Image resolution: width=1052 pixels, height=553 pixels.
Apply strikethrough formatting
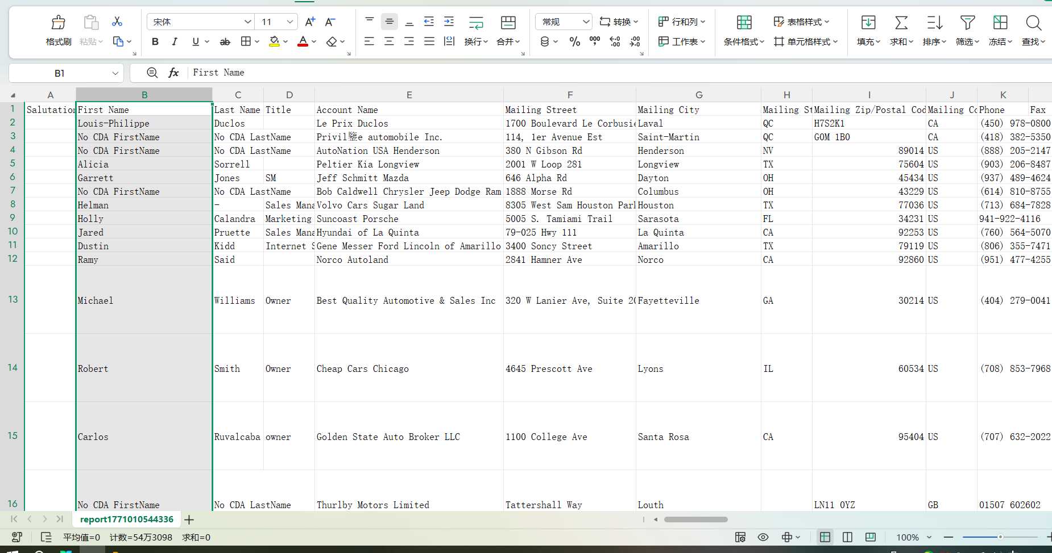pos(225,41)
